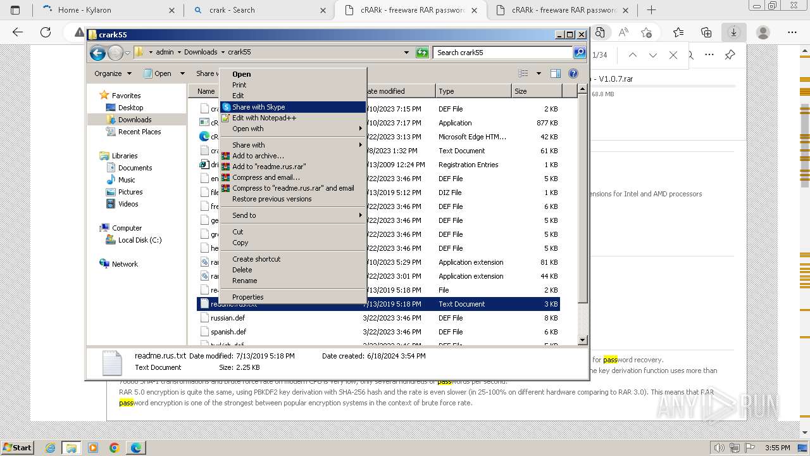Select the spanish.def file
810x456 pixels.
pos(228,332)
